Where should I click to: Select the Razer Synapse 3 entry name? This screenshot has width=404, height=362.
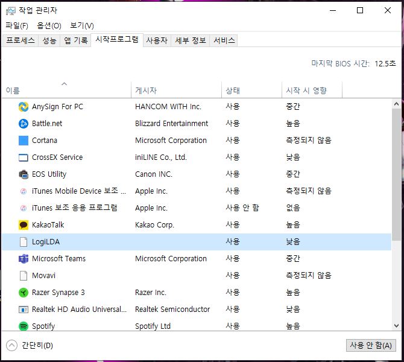(x=58, y=293)
